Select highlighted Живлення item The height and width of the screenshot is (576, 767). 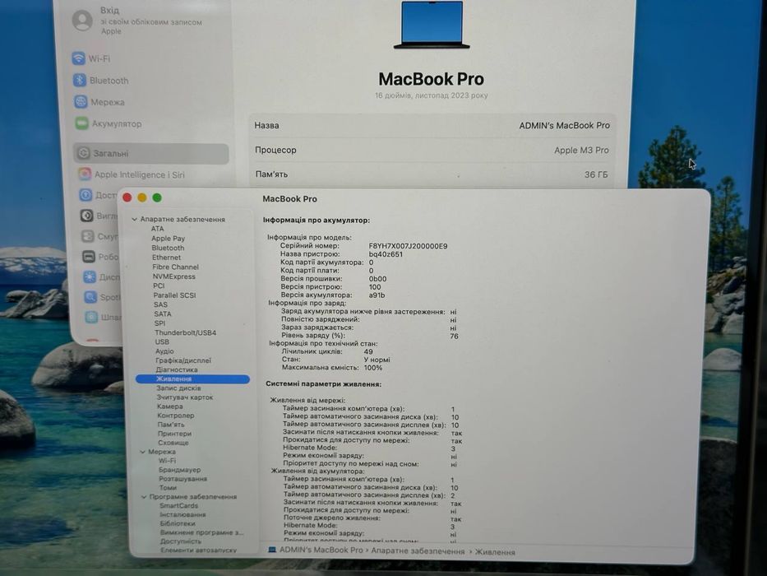click(x=192, y=379)
